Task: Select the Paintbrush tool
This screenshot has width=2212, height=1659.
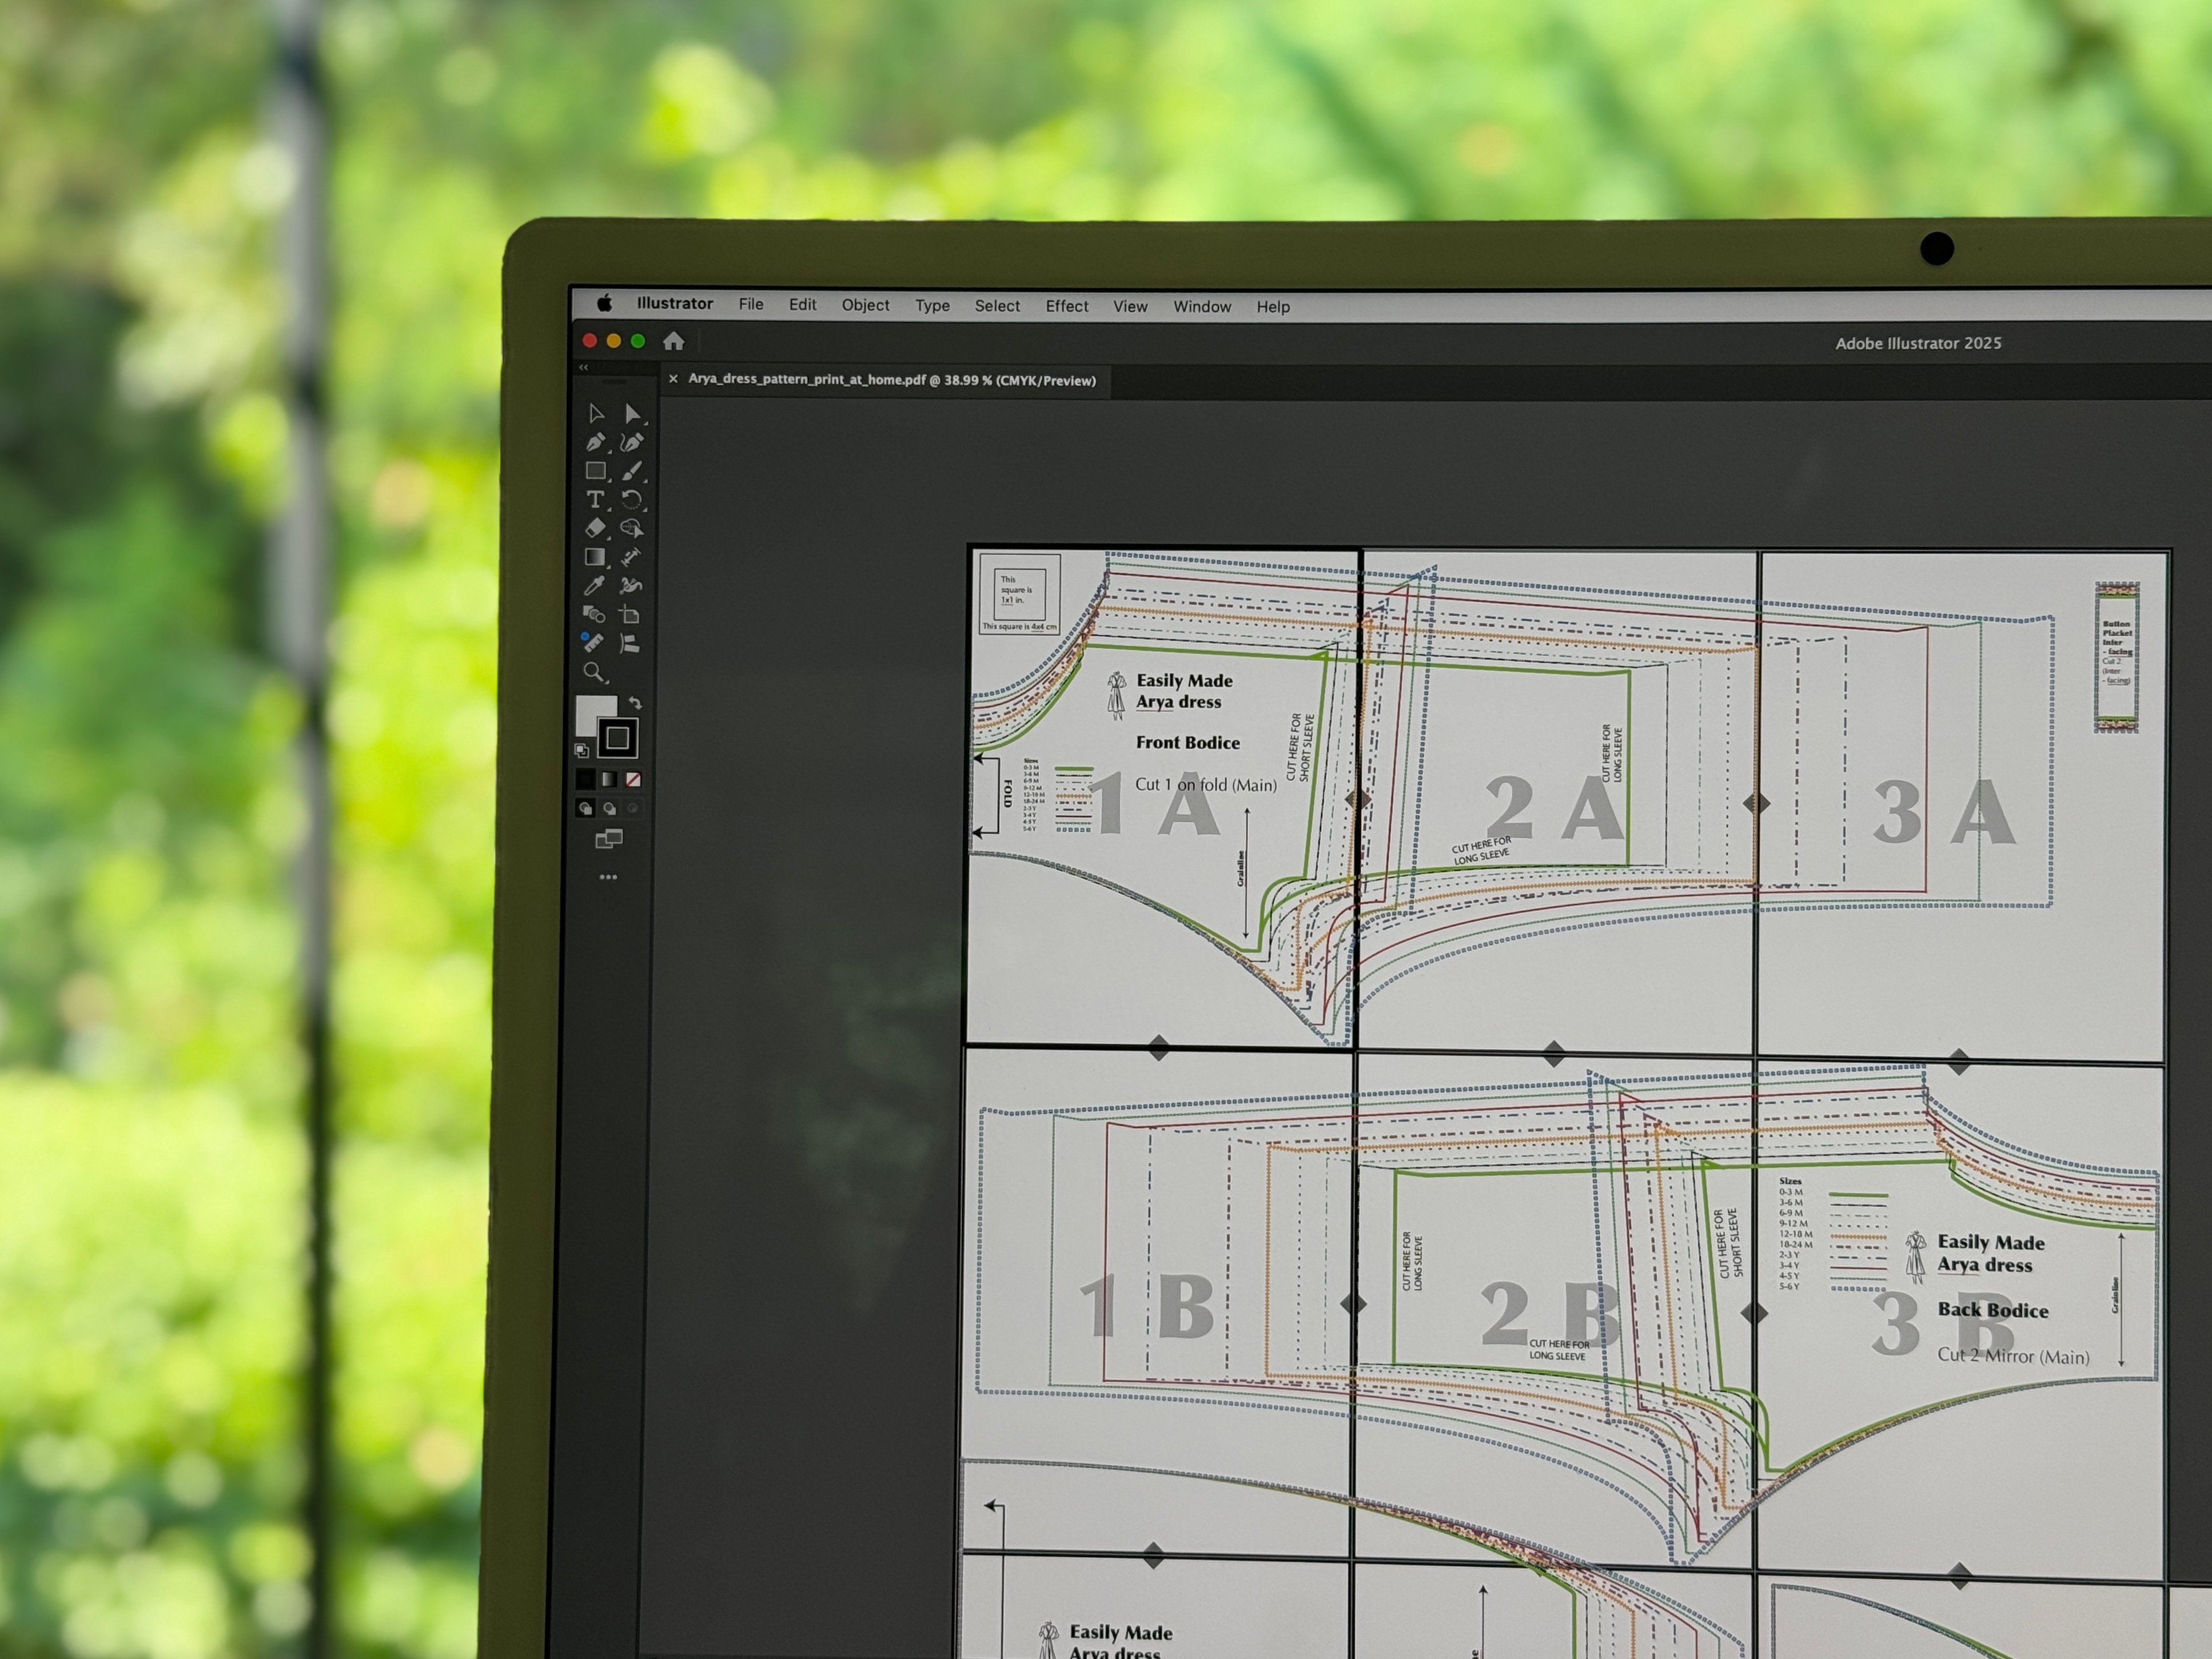Action: [x=632, y=470]
